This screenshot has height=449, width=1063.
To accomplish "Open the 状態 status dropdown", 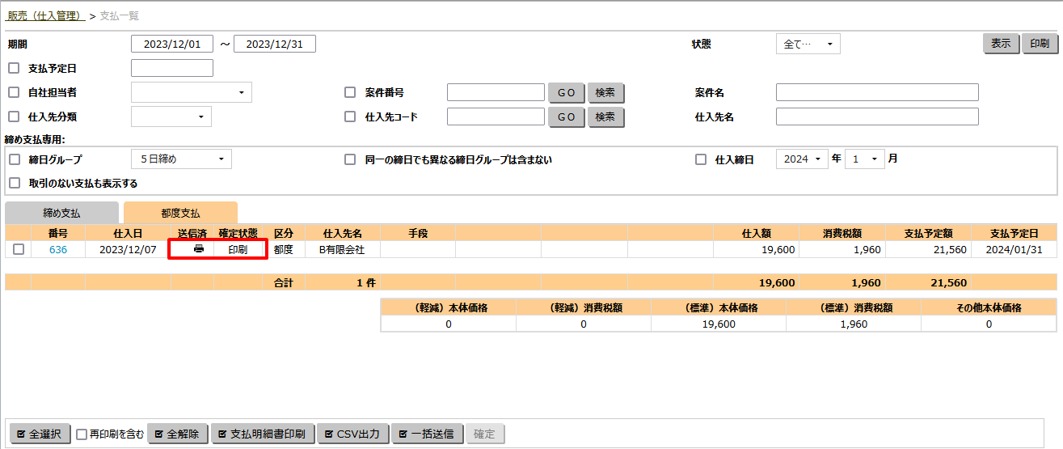I will coord(807,44).
